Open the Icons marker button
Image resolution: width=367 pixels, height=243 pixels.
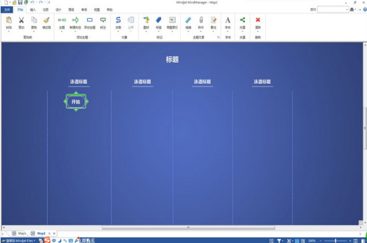pyautogui.click(x=146, y=20)
